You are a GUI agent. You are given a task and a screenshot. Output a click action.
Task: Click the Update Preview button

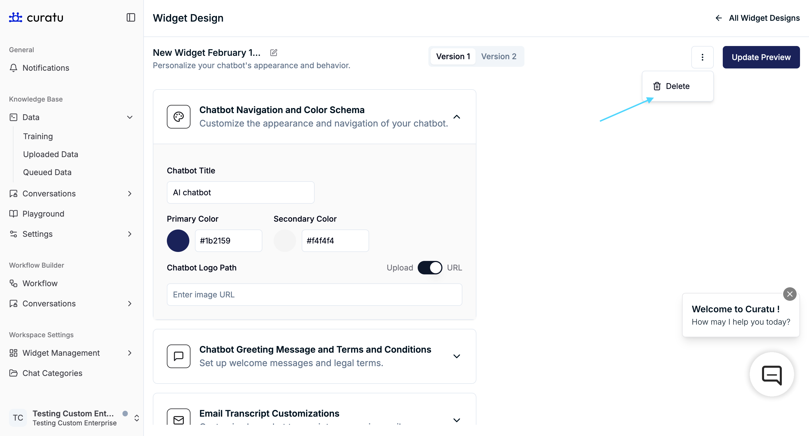761,57
